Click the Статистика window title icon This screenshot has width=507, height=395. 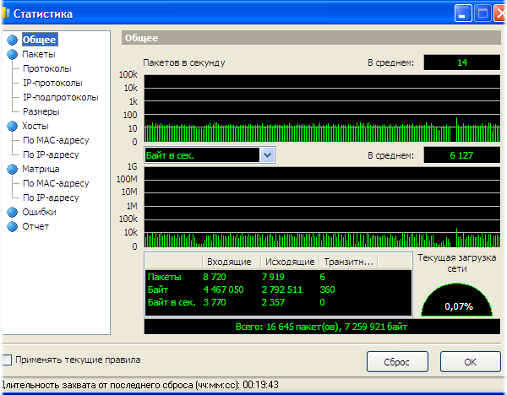(x=5, y=14)
